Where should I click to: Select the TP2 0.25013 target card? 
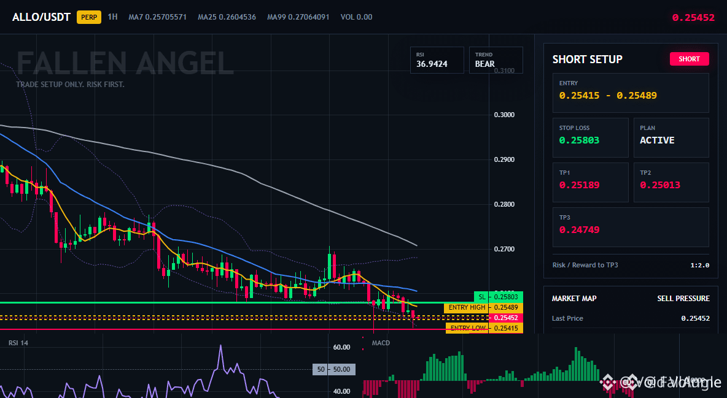click(x=671, y=182)
